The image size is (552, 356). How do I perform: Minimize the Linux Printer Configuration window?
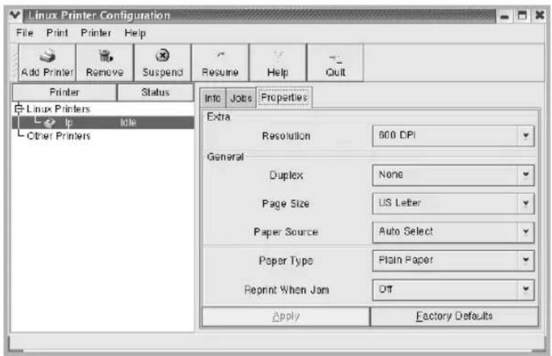tap(504, 16)
